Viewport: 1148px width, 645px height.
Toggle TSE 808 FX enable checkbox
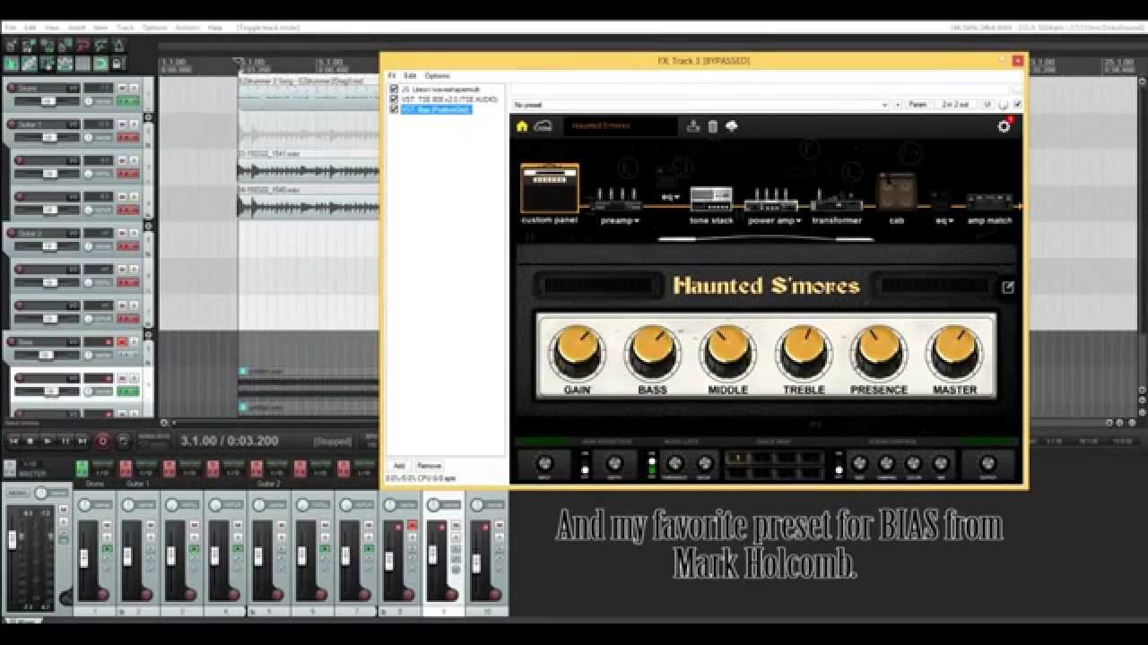[x=394, y=99]
